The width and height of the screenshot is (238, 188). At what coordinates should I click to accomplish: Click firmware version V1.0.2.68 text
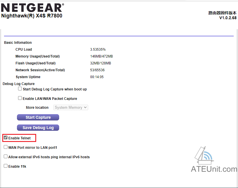point(228,18)
